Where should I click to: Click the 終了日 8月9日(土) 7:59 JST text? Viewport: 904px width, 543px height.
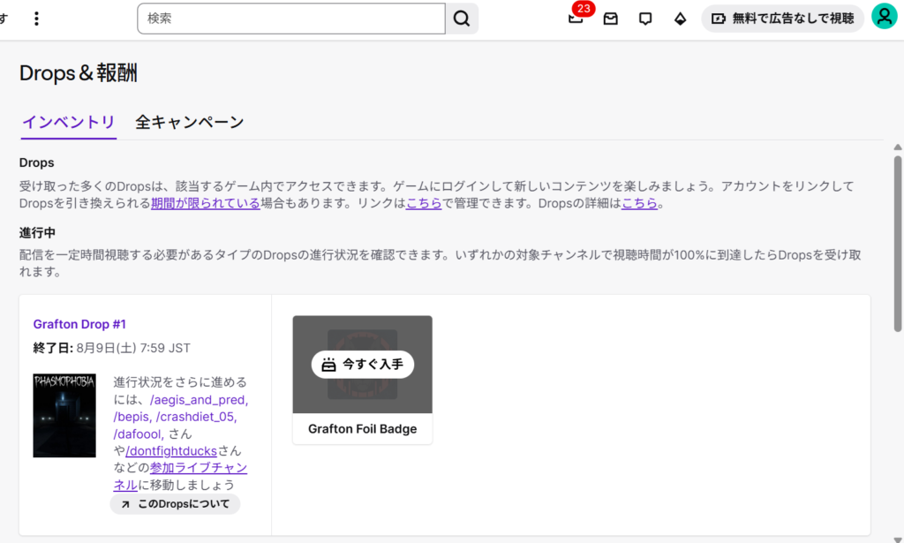coord(112,348)
